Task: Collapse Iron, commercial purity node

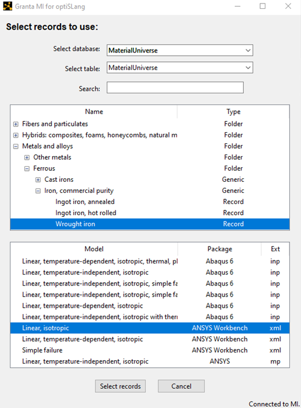Action: (x=38, y=191)
